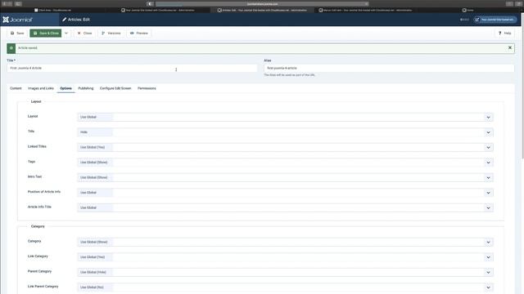Screen dimensions: 524x294
Task: Click the page vertical scrollbar
Action: pyautogui.click(x=522, y=87)
